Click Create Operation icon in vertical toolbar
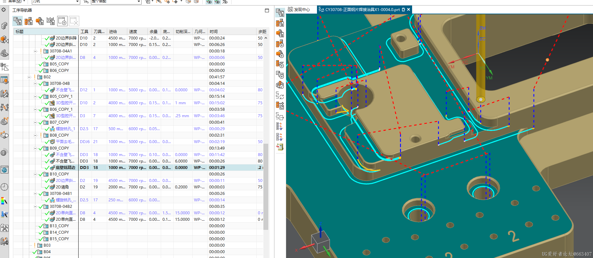593x258 pixels. [280, 64]
